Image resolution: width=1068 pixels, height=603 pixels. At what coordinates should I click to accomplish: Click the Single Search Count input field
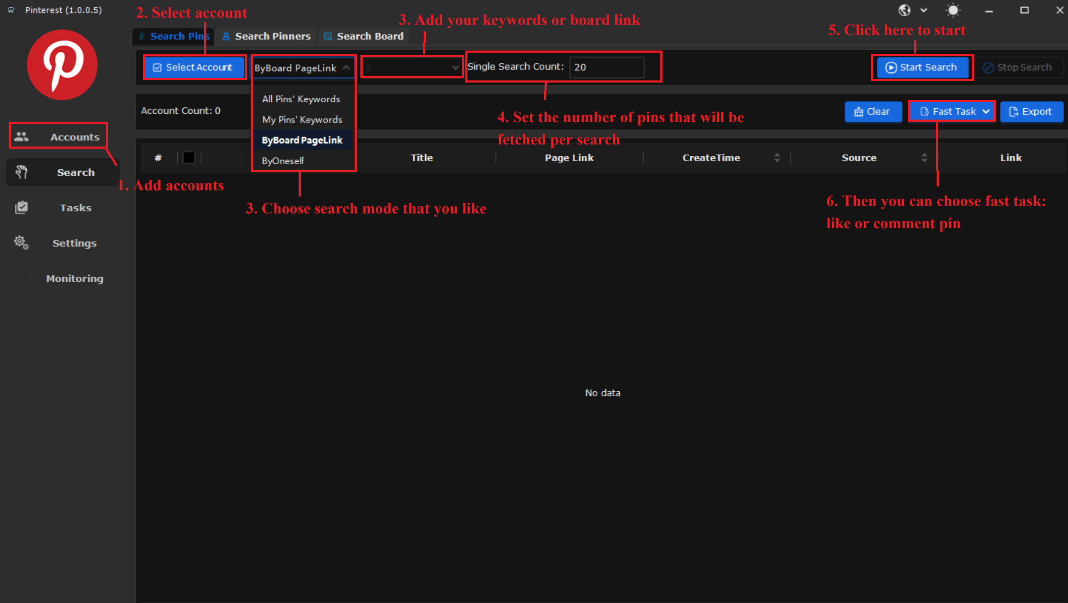click(607, 67)
